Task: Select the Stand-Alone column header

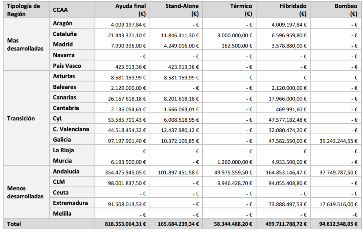Action: (182, 10)
